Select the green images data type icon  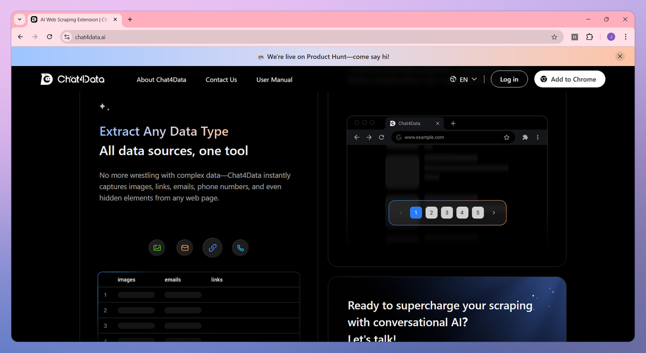(x=157, y=248)
